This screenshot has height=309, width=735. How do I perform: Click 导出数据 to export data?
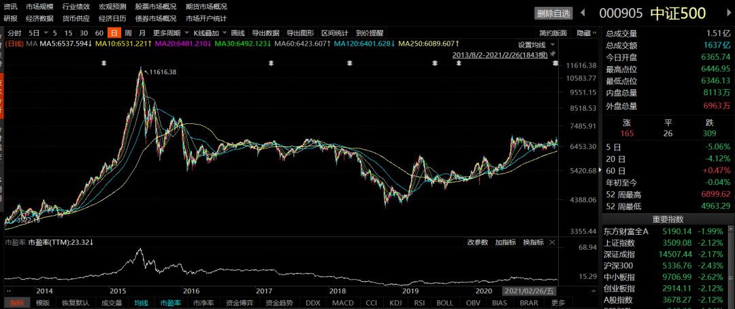[266, 33]
